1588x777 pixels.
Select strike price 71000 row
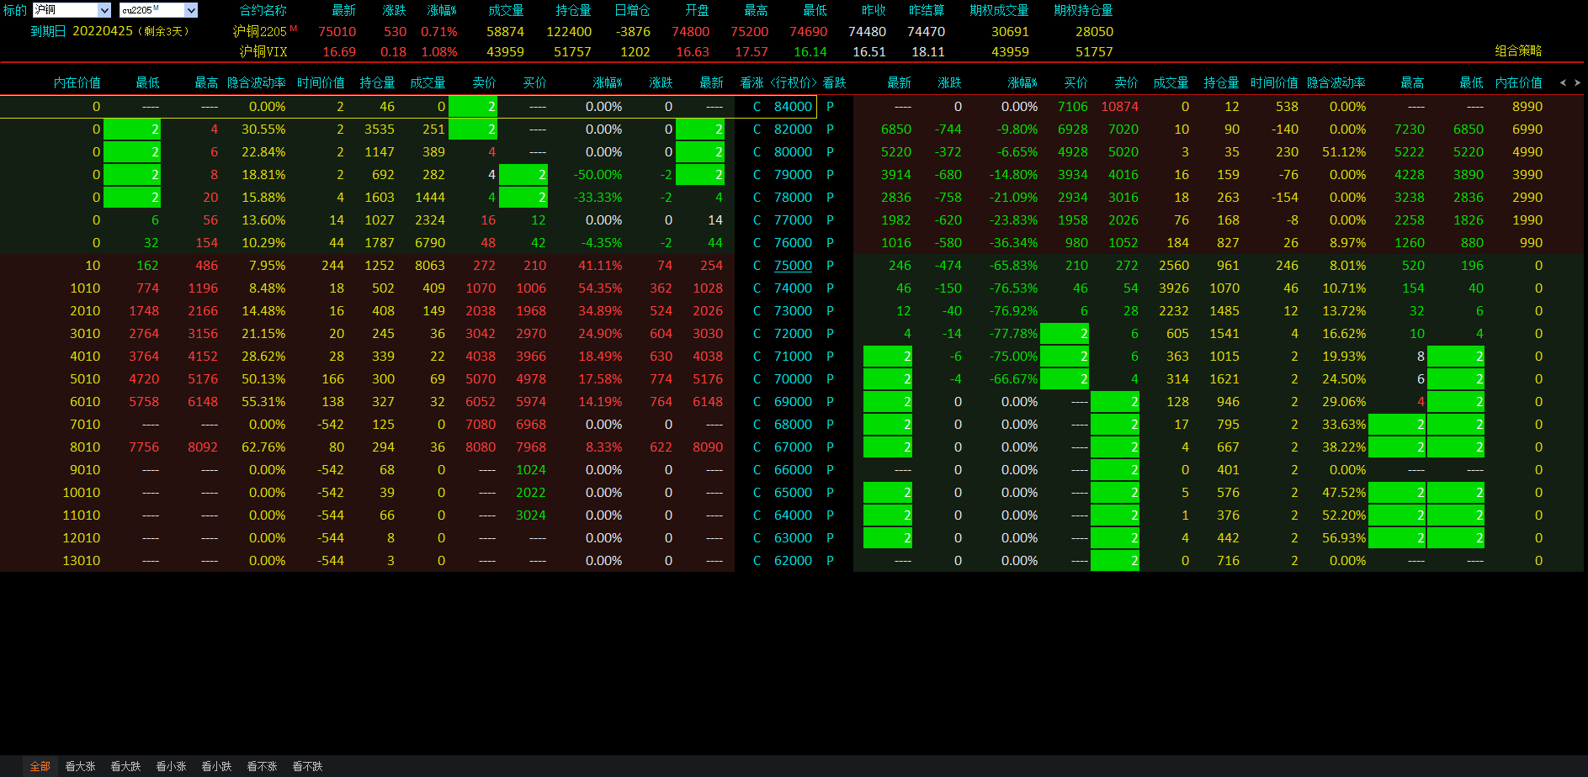coord(793,357)
